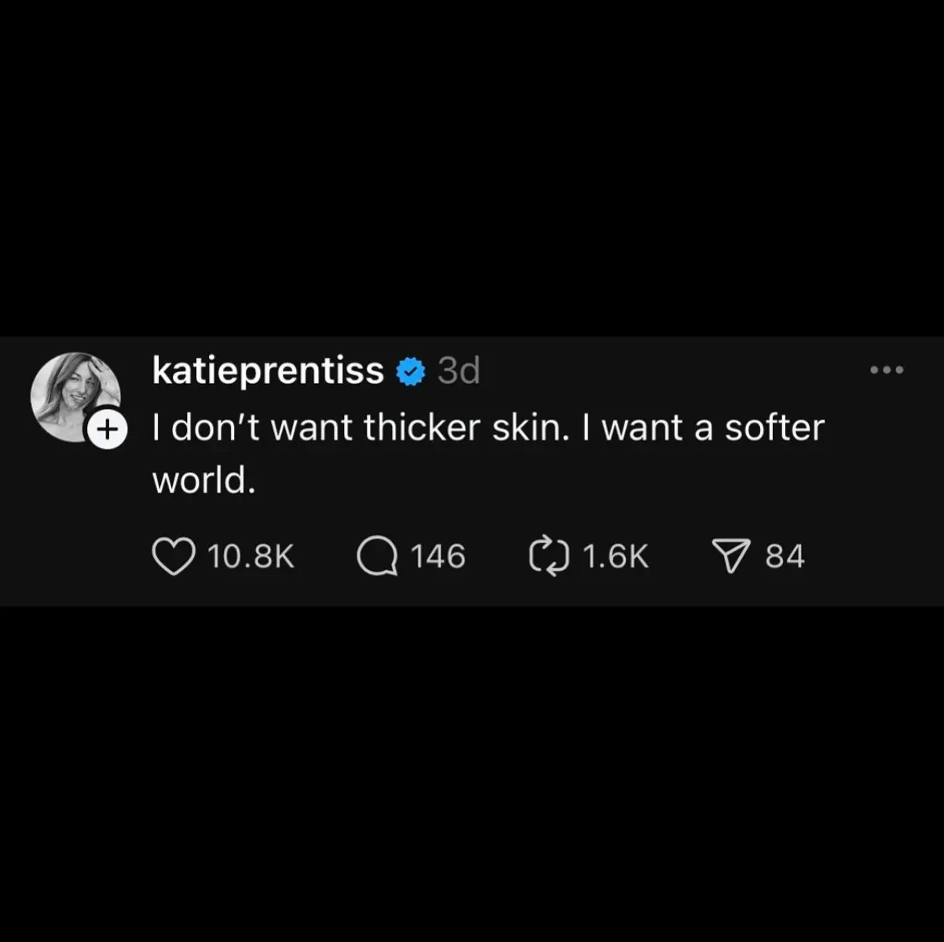Open the 146 replies count

tap(438, 557)
